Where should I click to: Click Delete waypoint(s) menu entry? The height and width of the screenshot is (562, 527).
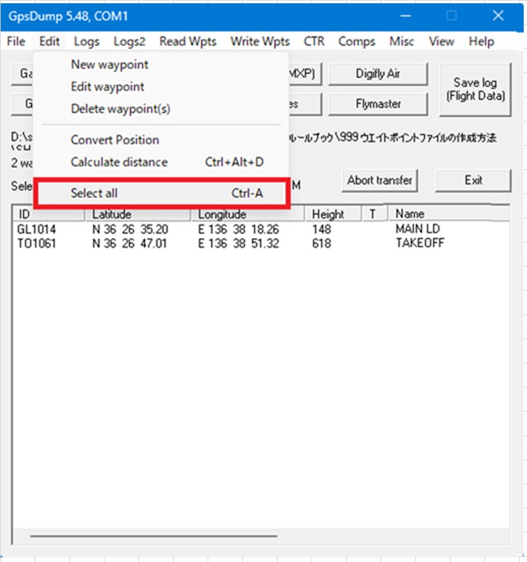pos(120,109)
